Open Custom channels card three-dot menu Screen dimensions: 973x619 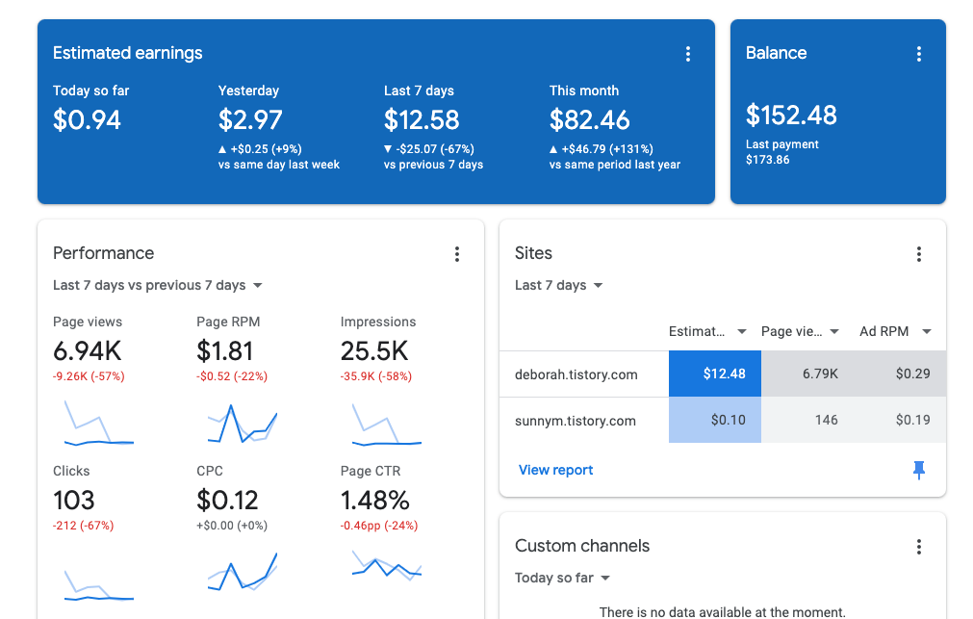[x=919, y=547]
